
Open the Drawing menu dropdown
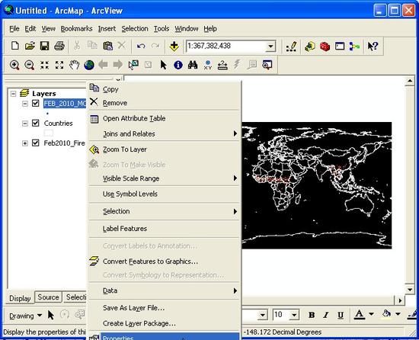(25, 316)
